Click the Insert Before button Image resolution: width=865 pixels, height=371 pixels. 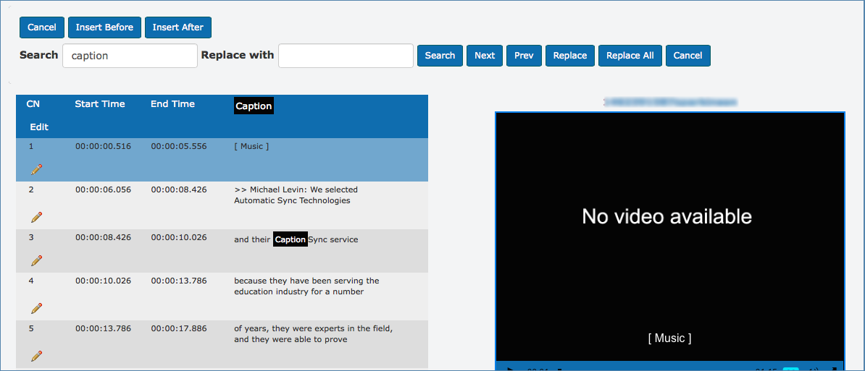pyautogui.click(x=104, y=27)
